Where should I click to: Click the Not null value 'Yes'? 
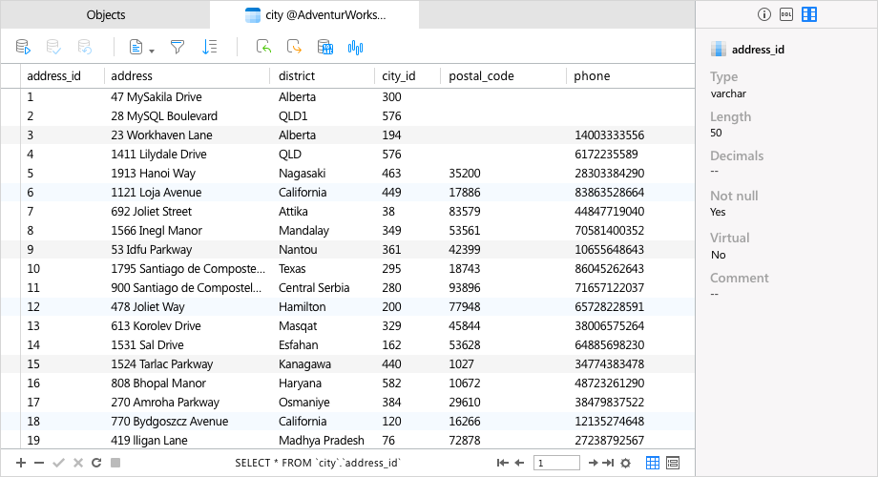[x=718, y=212]
